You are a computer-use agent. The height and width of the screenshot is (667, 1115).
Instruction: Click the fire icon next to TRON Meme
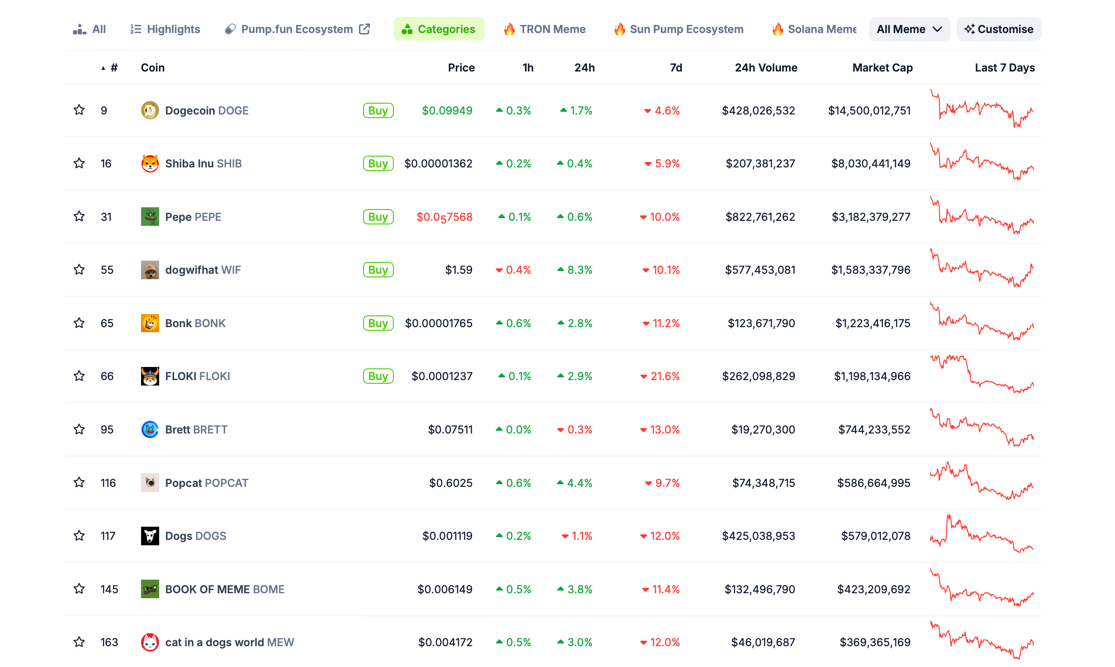click(x=509, y=29)
